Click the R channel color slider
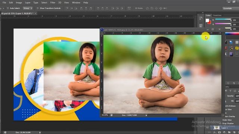The width and height of the screenshot is (239, 134). (223, 19)
